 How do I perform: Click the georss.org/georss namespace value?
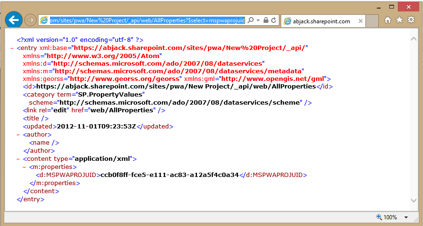tap(125, 79)
